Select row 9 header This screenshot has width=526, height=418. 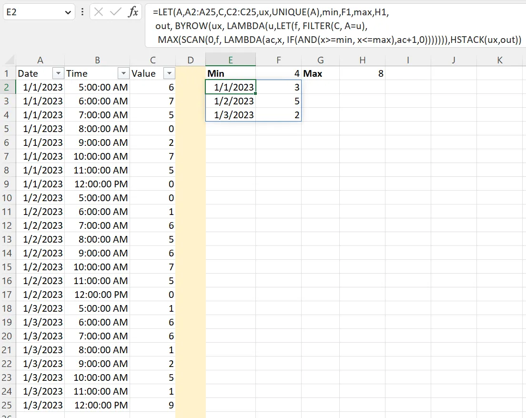click(7, 184)
